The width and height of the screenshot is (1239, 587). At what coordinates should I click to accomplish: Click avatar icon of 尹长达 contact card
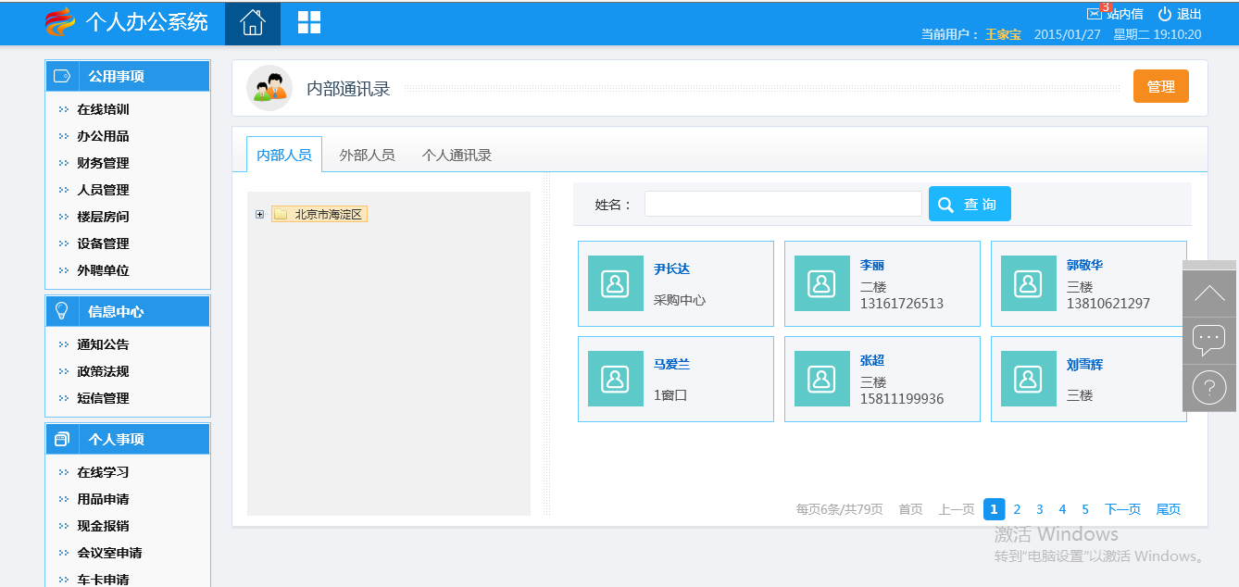616,283
